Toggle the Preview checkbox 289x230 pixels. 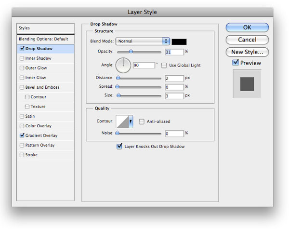coord(236,63)
